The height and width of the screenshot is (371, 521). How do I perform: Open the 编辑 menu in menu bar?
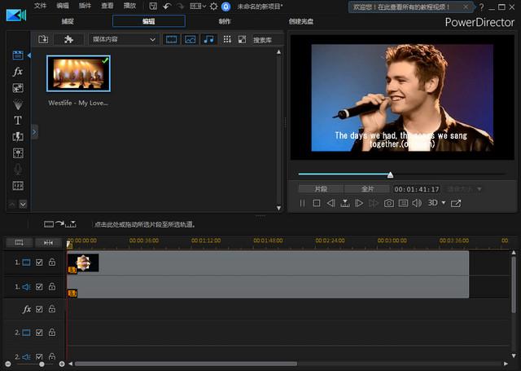[63, 6]
